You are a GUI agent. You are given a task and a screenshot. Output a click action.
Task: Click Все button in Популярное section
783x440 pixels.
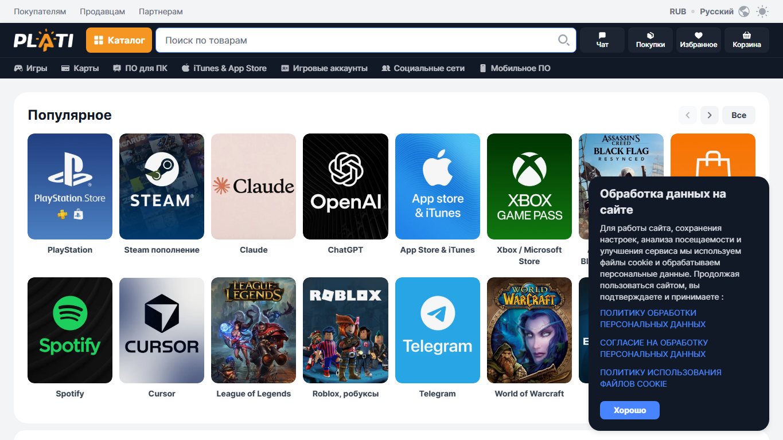pos(739,115)
